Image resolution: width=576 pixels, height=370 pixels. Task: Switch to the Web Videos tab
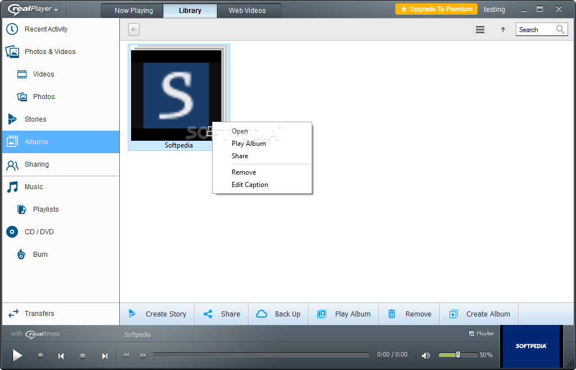247,10
